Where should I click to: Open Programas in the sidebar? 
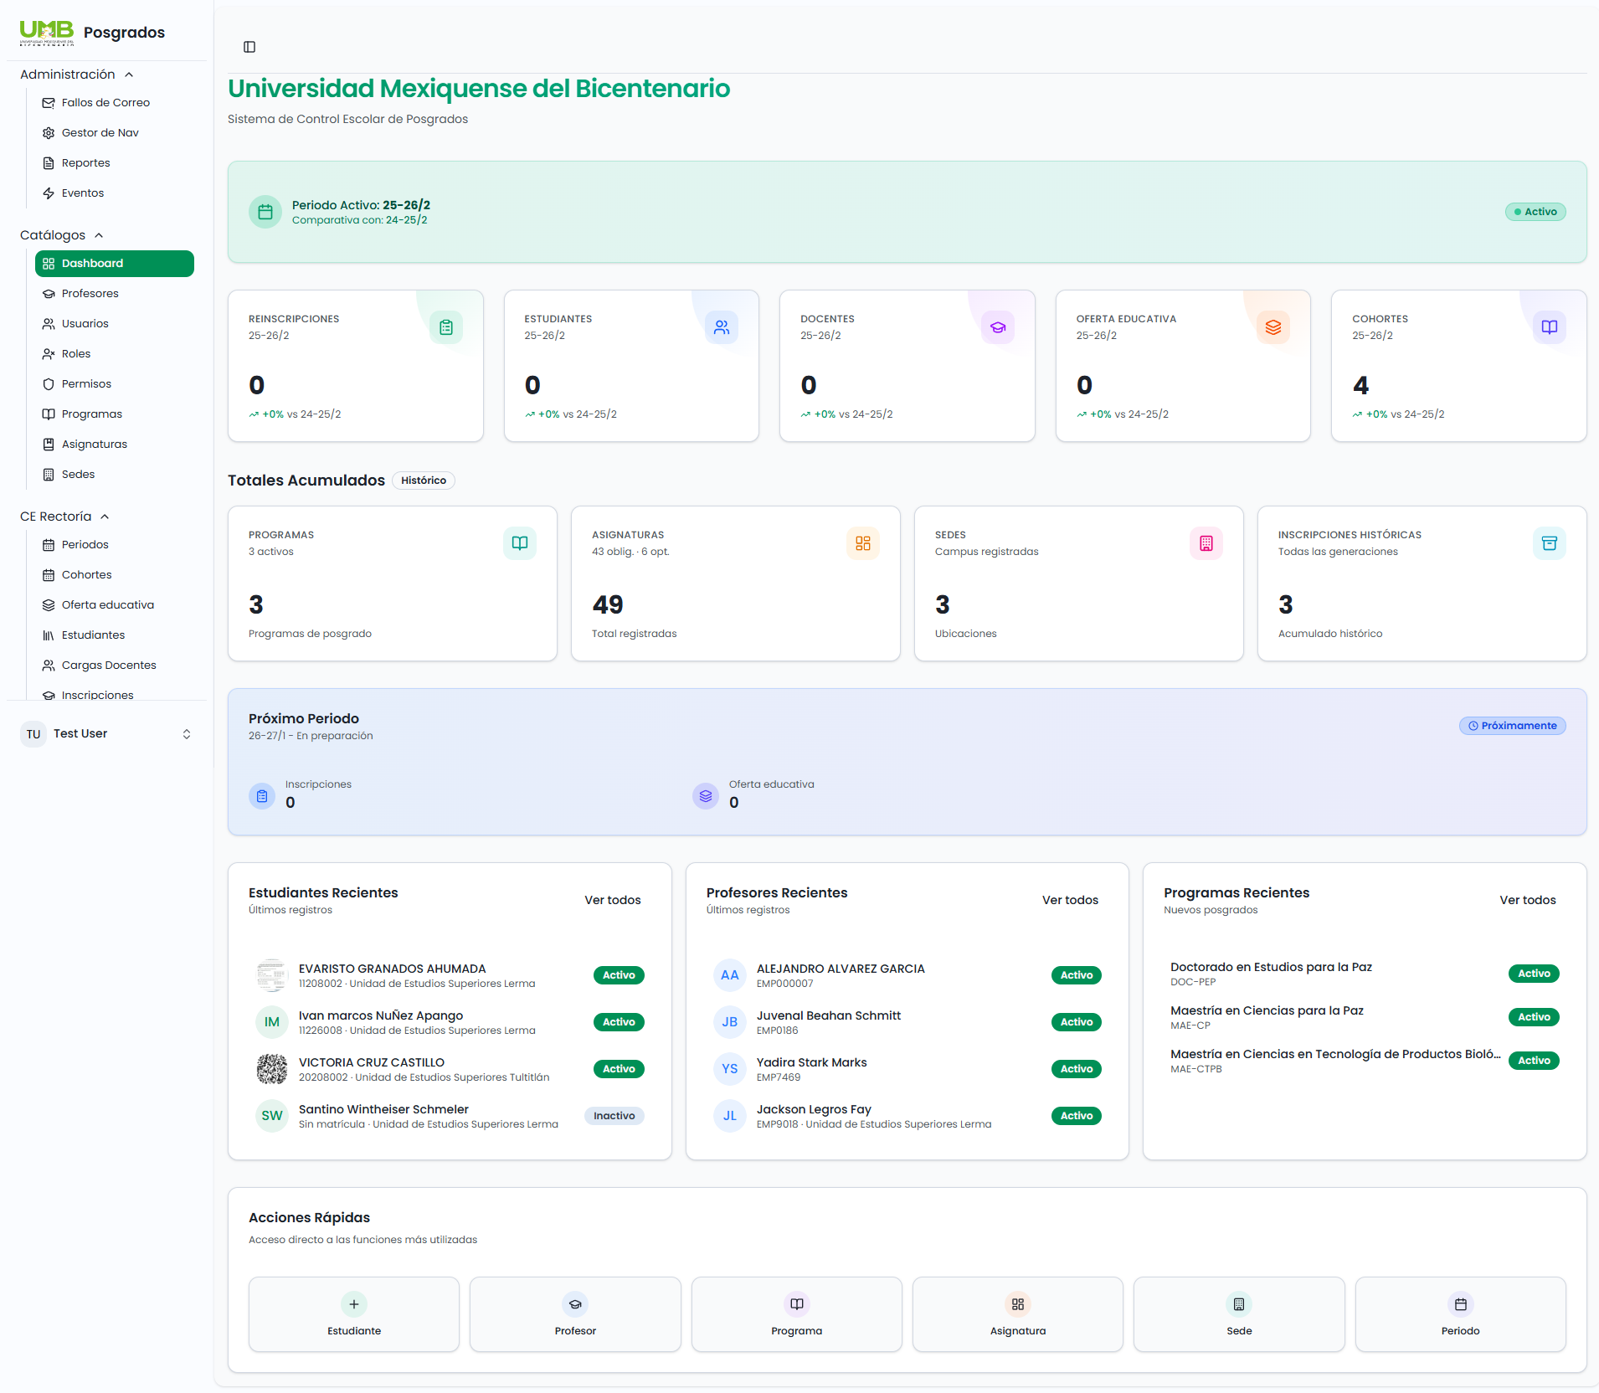115,414
